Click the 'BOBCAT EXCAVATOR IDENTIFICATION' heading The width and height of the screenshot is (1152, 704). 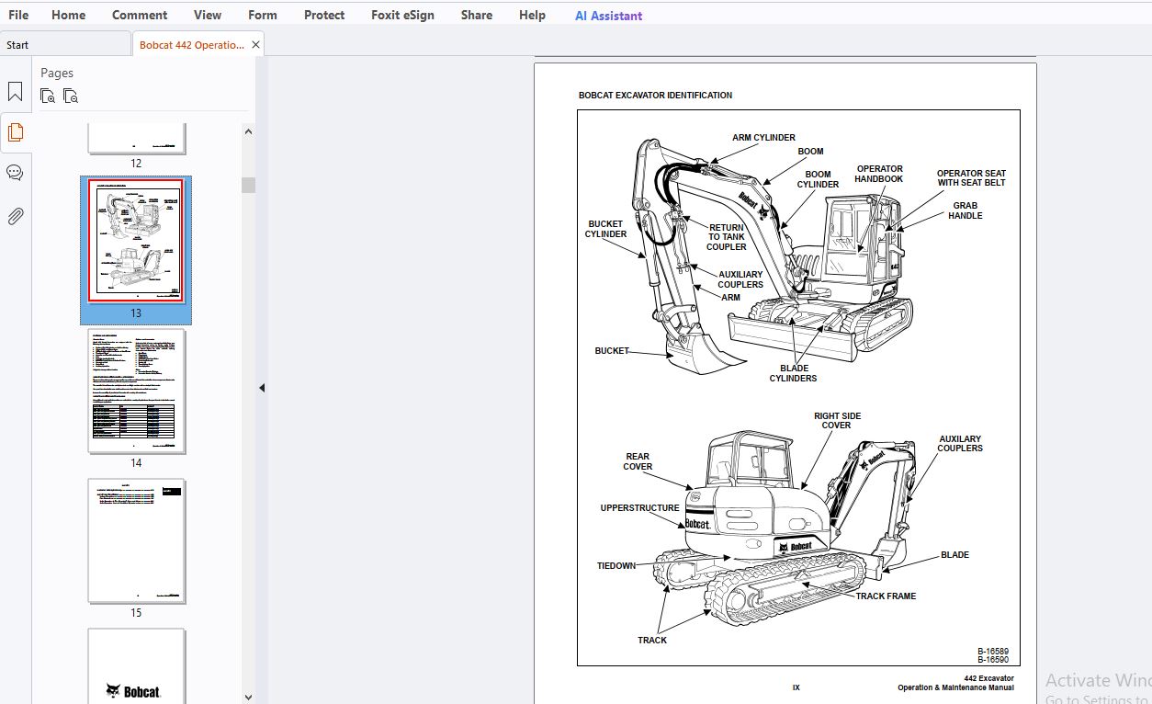655,96
